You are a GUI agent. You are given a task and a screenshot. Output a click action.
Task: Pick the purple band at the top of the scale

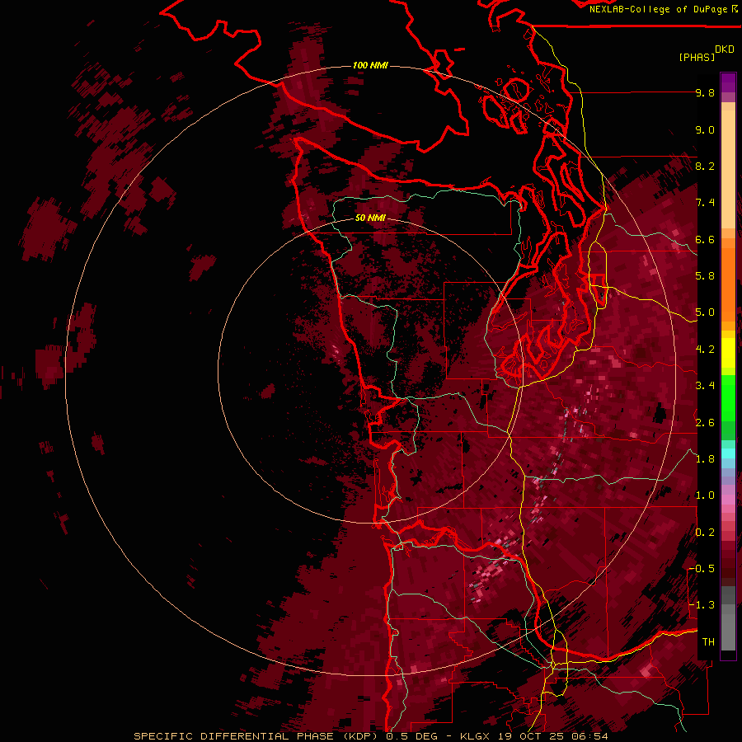(728, 82)
